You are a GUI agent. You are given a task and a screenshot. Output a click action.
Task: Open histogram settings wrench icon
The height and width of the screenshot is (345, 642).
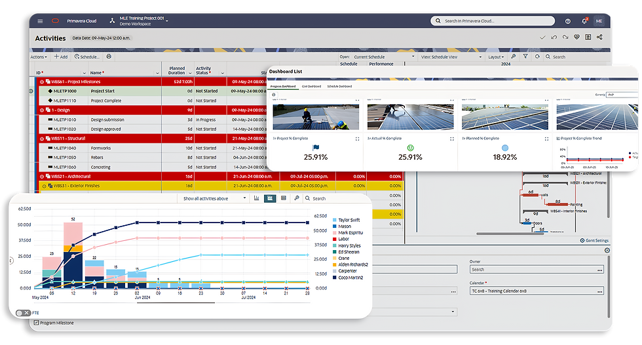coord(297,198)
